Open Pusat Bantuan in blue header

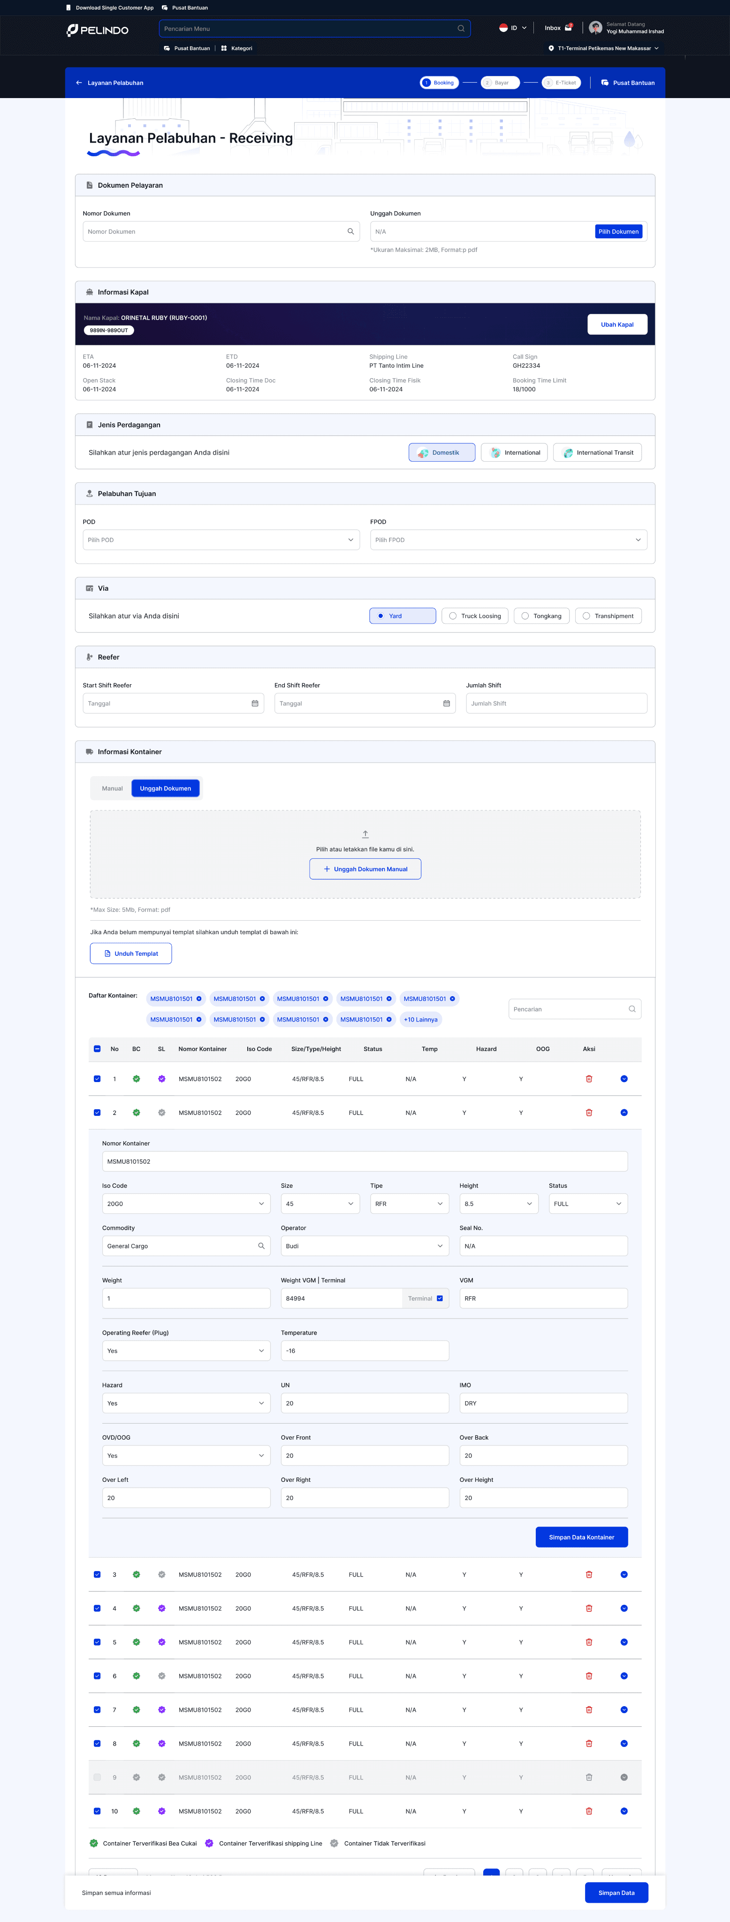[628, 83]
